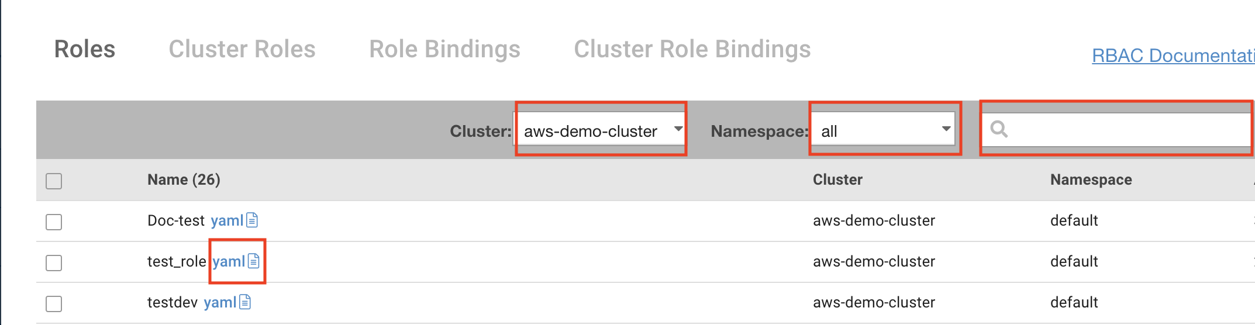Screen dimensions: 1255x325
Task: Click the yaml file icon for test_role
Action: tap(254, 261)
